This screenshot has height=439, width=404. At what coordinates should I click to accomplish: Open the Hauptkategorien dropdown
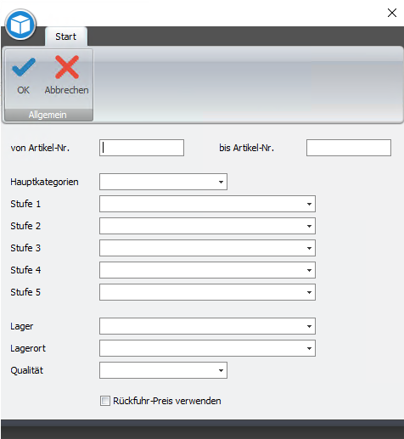pos(163,182)
